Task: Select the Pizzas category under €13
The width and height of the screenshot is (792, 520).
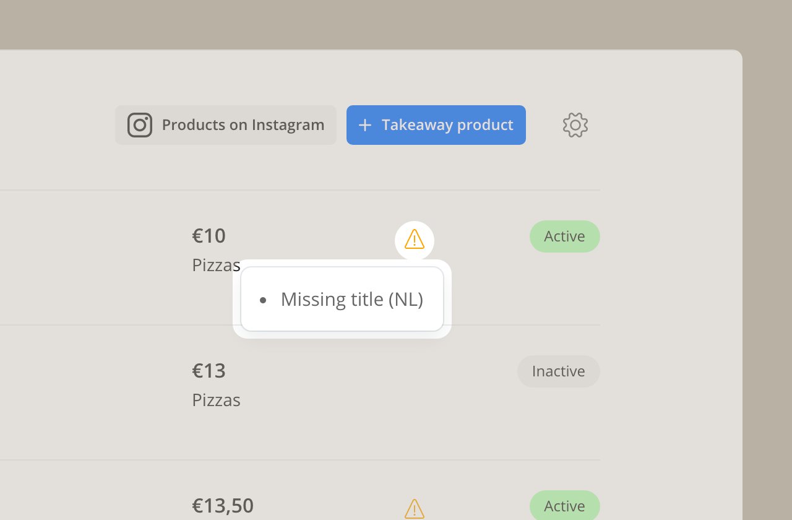Action: pos(216,400)
